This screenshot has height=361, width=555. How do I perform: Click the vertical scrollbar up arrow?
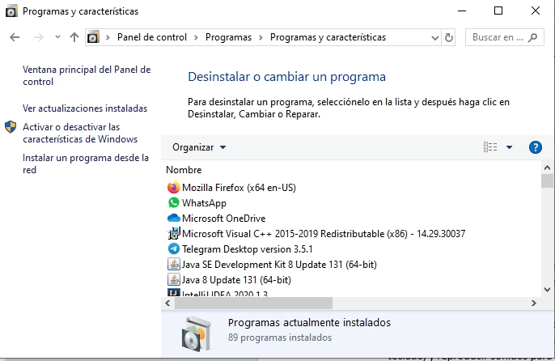(547, 168)
